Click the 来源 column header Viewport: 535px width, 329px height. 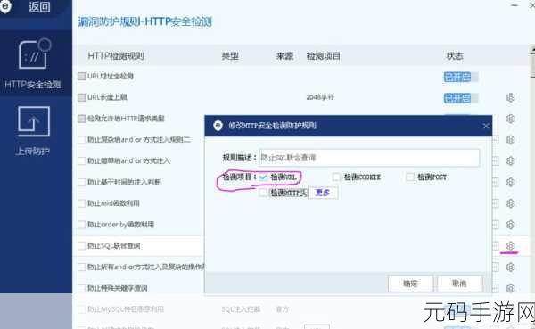coord(284,56)
